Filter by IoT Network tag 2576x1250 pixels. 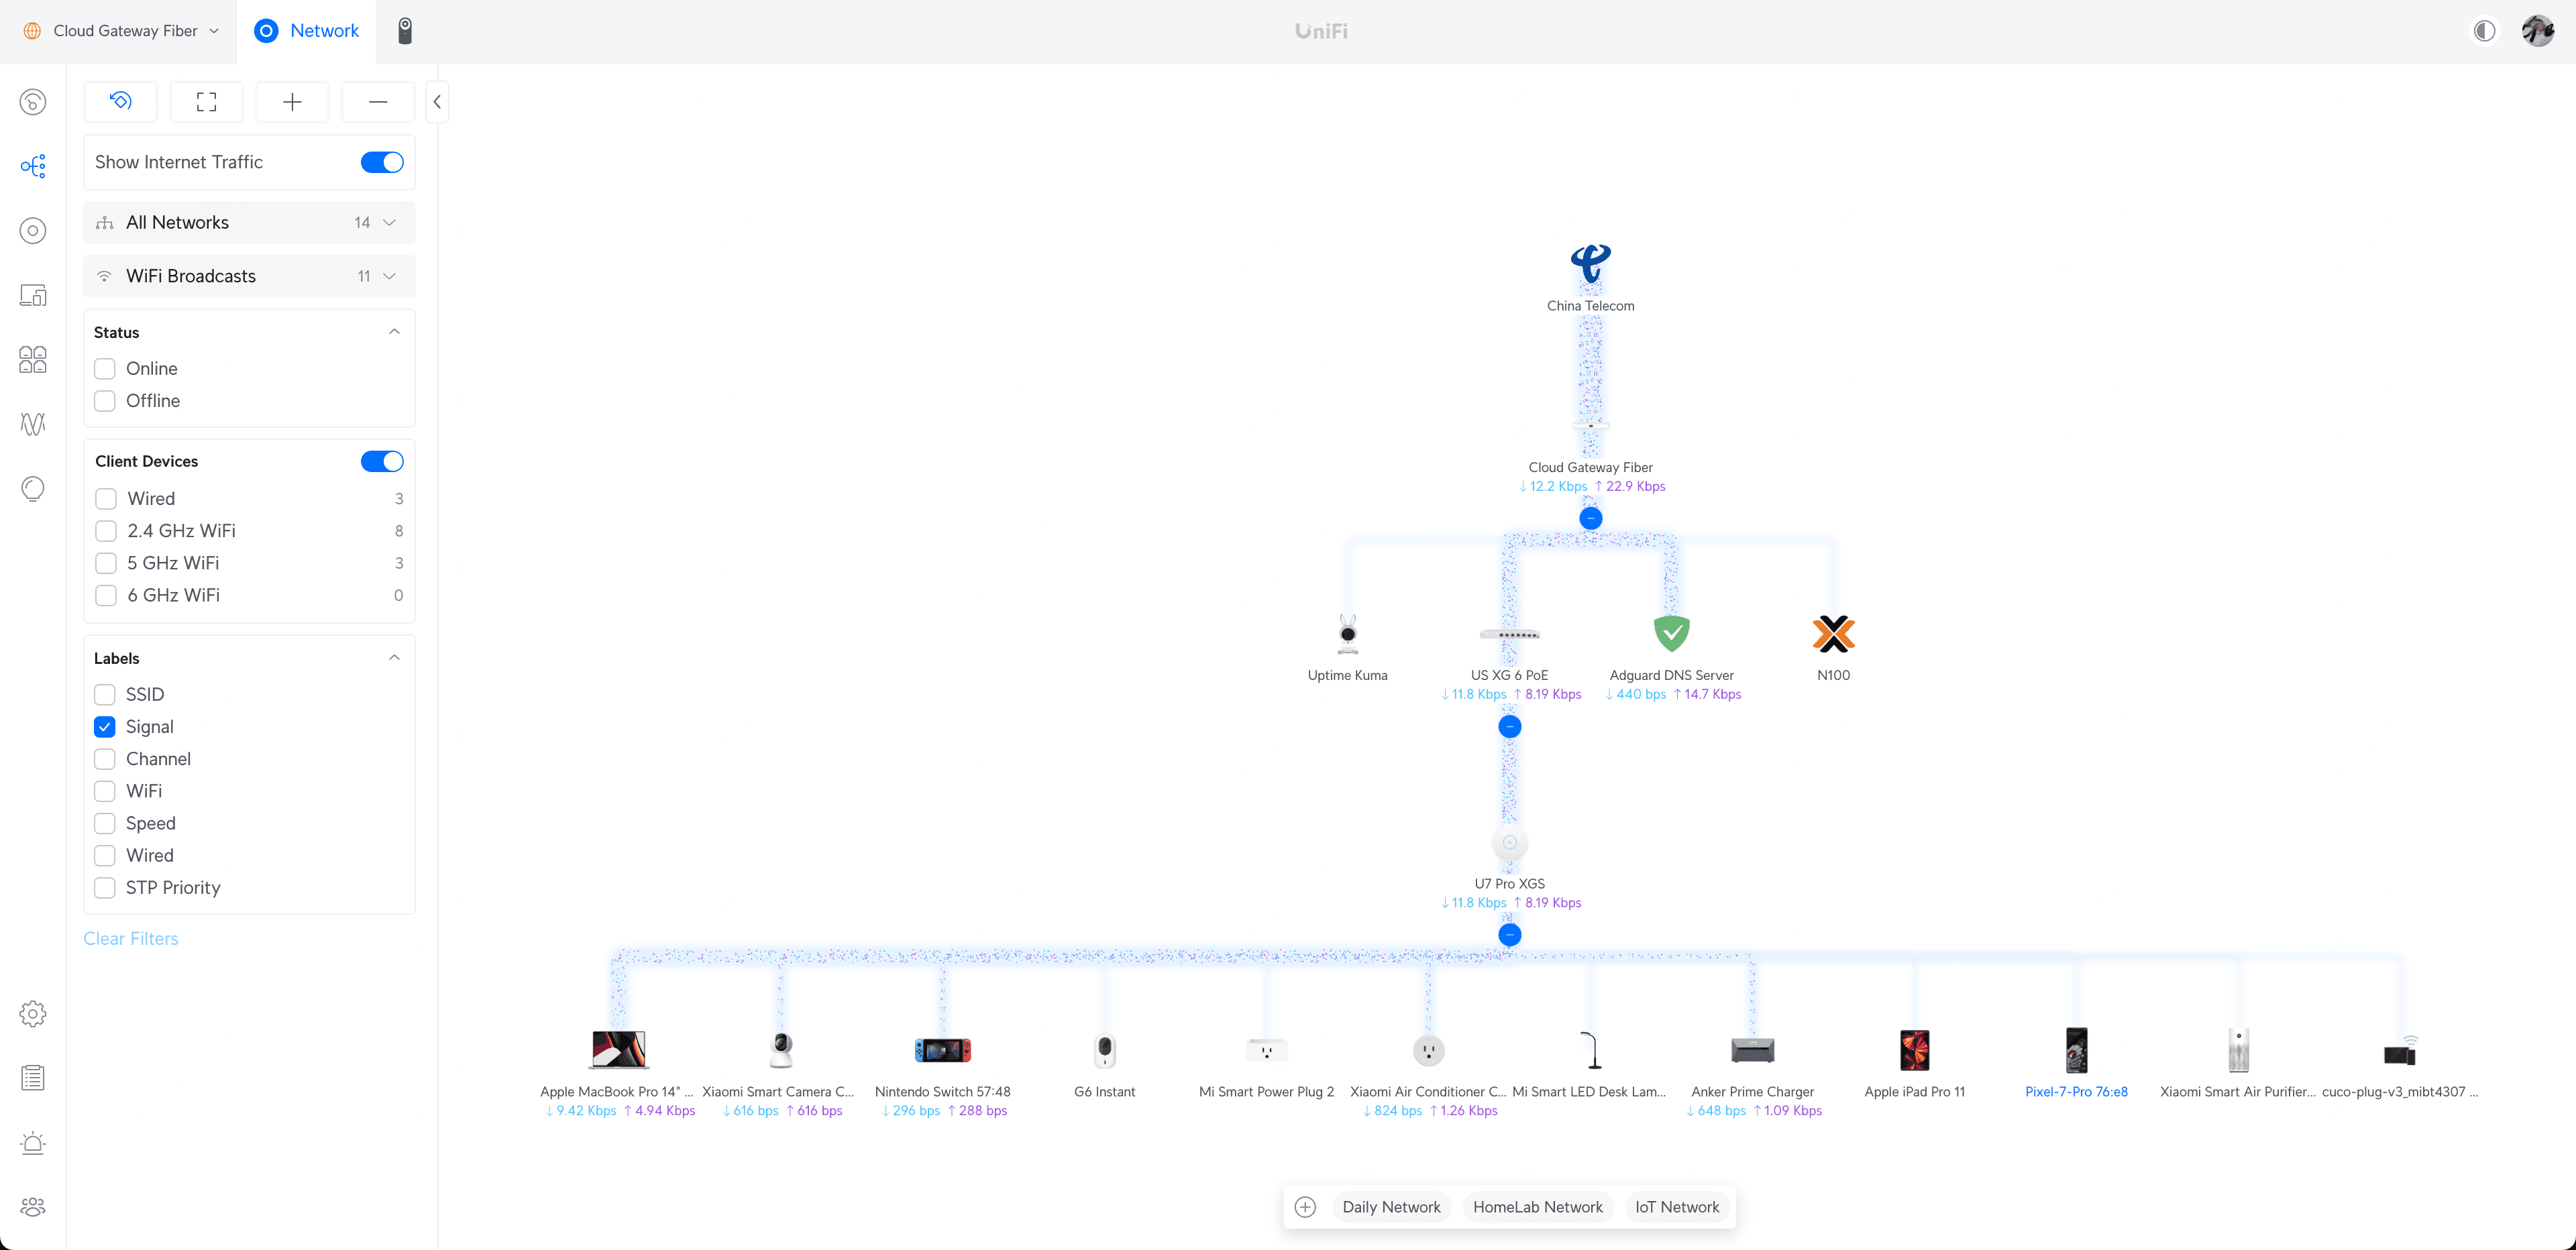coord(1677,1207)
